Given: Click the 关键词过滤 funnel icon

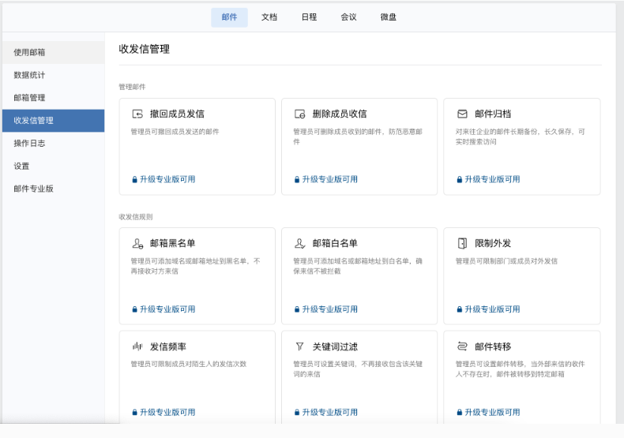Looking at the screenshot, I should pyautogui.click(x=300, y=346).
